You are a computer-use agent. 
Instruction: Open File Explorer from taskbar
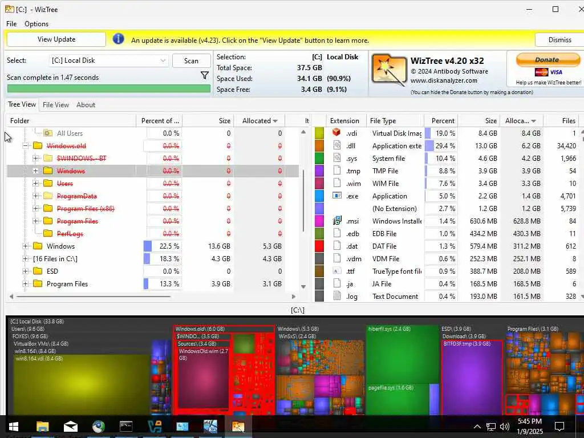coord(42,426)
